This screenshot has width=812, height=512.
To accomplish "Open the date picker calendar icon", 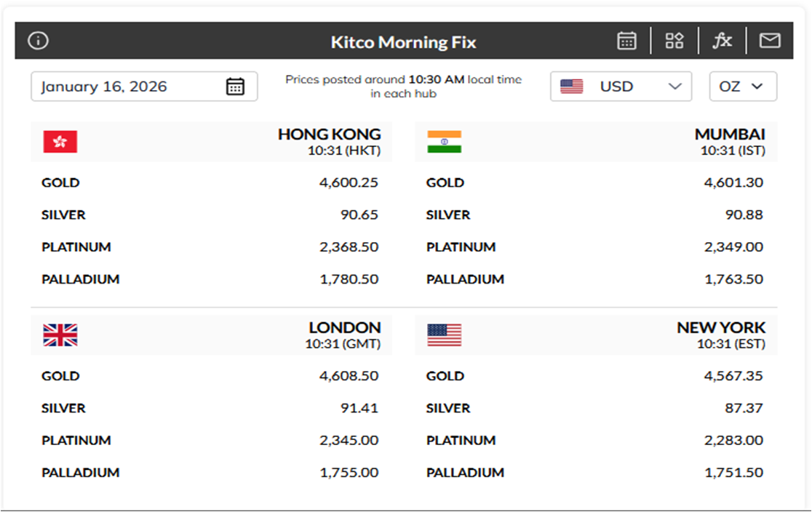I will (235, 86).
